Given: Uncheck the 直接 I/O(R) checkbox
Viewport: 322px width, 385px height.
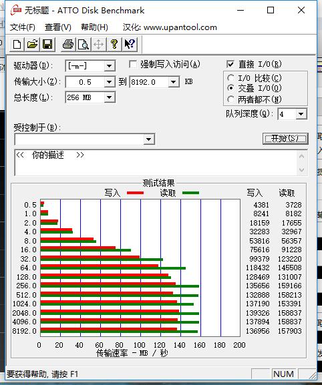Looking at the screenshot, I should point(230,64).
